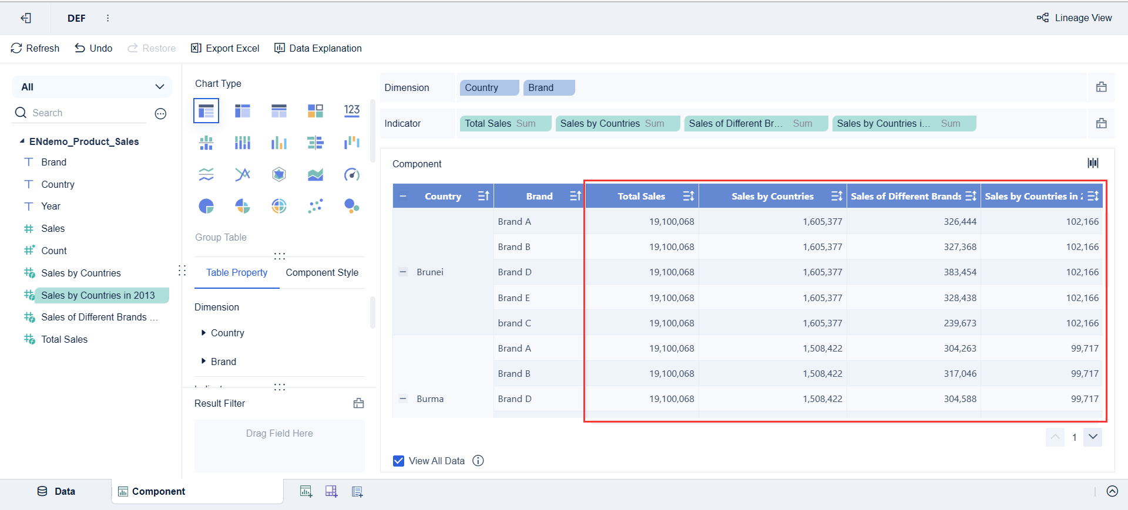1128x510 pixels.
Task: Click the Refresh button
Action: pyautogui.click(x=35, y=48)
